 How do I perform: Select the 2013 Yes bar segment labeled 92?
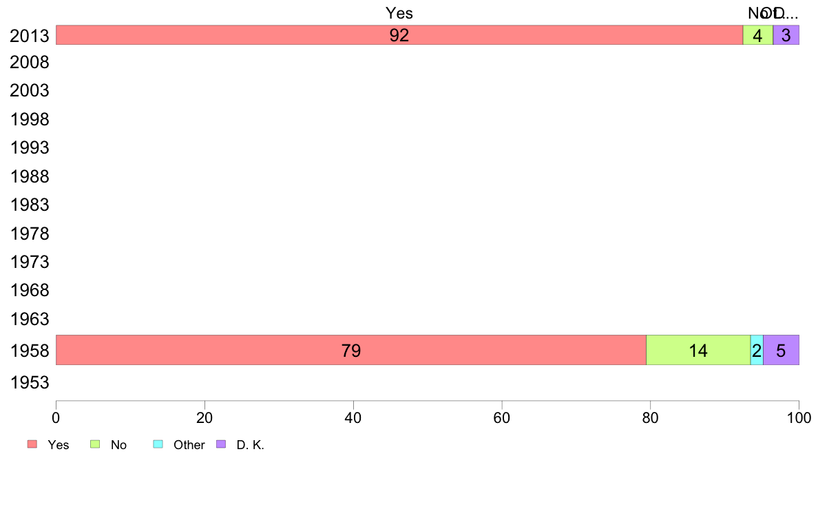(399, 35)
